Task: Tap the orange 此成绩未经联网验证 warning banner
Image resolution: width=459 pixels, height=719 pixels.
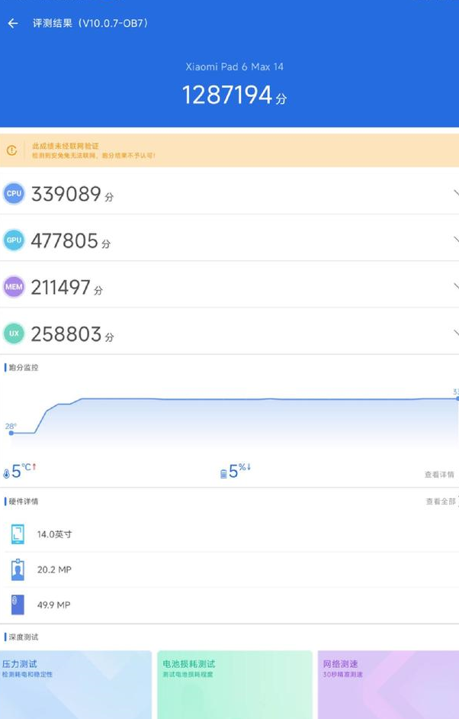Action: pyautogui.click(x=230, y=150)
